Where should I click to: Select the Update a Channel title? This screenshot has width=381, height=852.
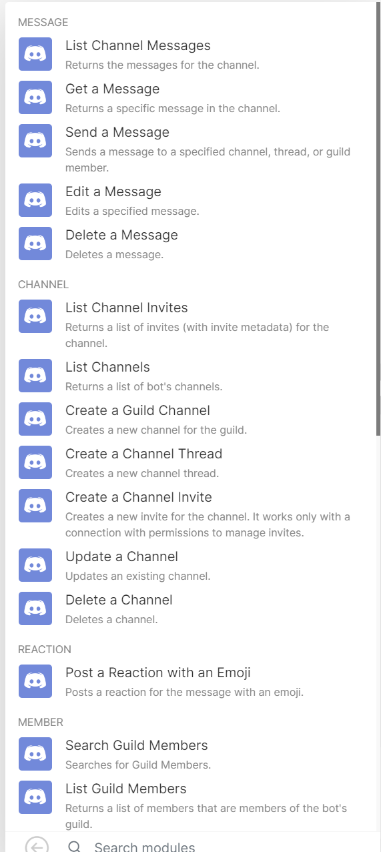click(x=121, y=556)
